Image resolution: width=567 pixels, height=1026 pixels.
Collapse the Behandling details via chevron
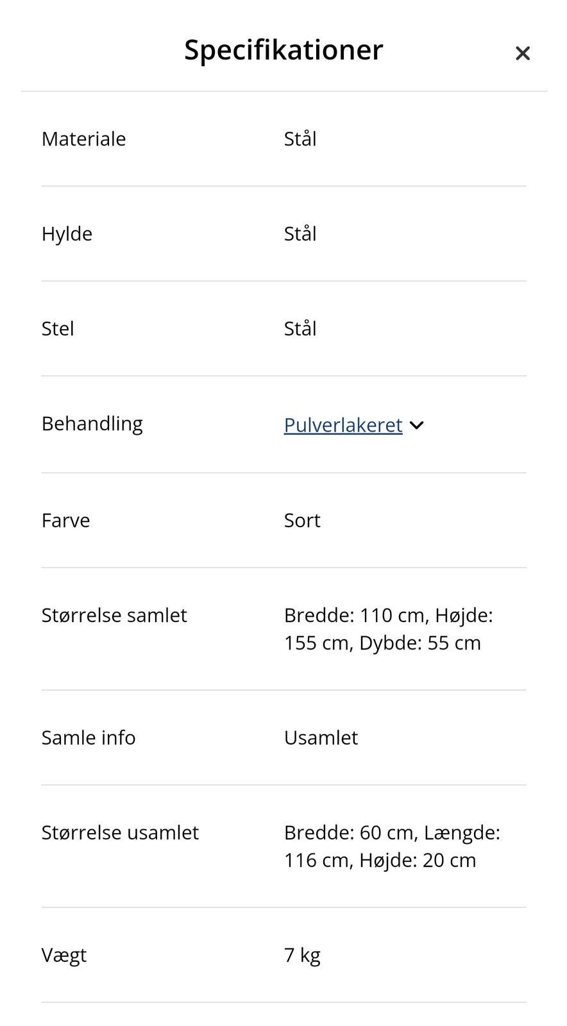416,425
